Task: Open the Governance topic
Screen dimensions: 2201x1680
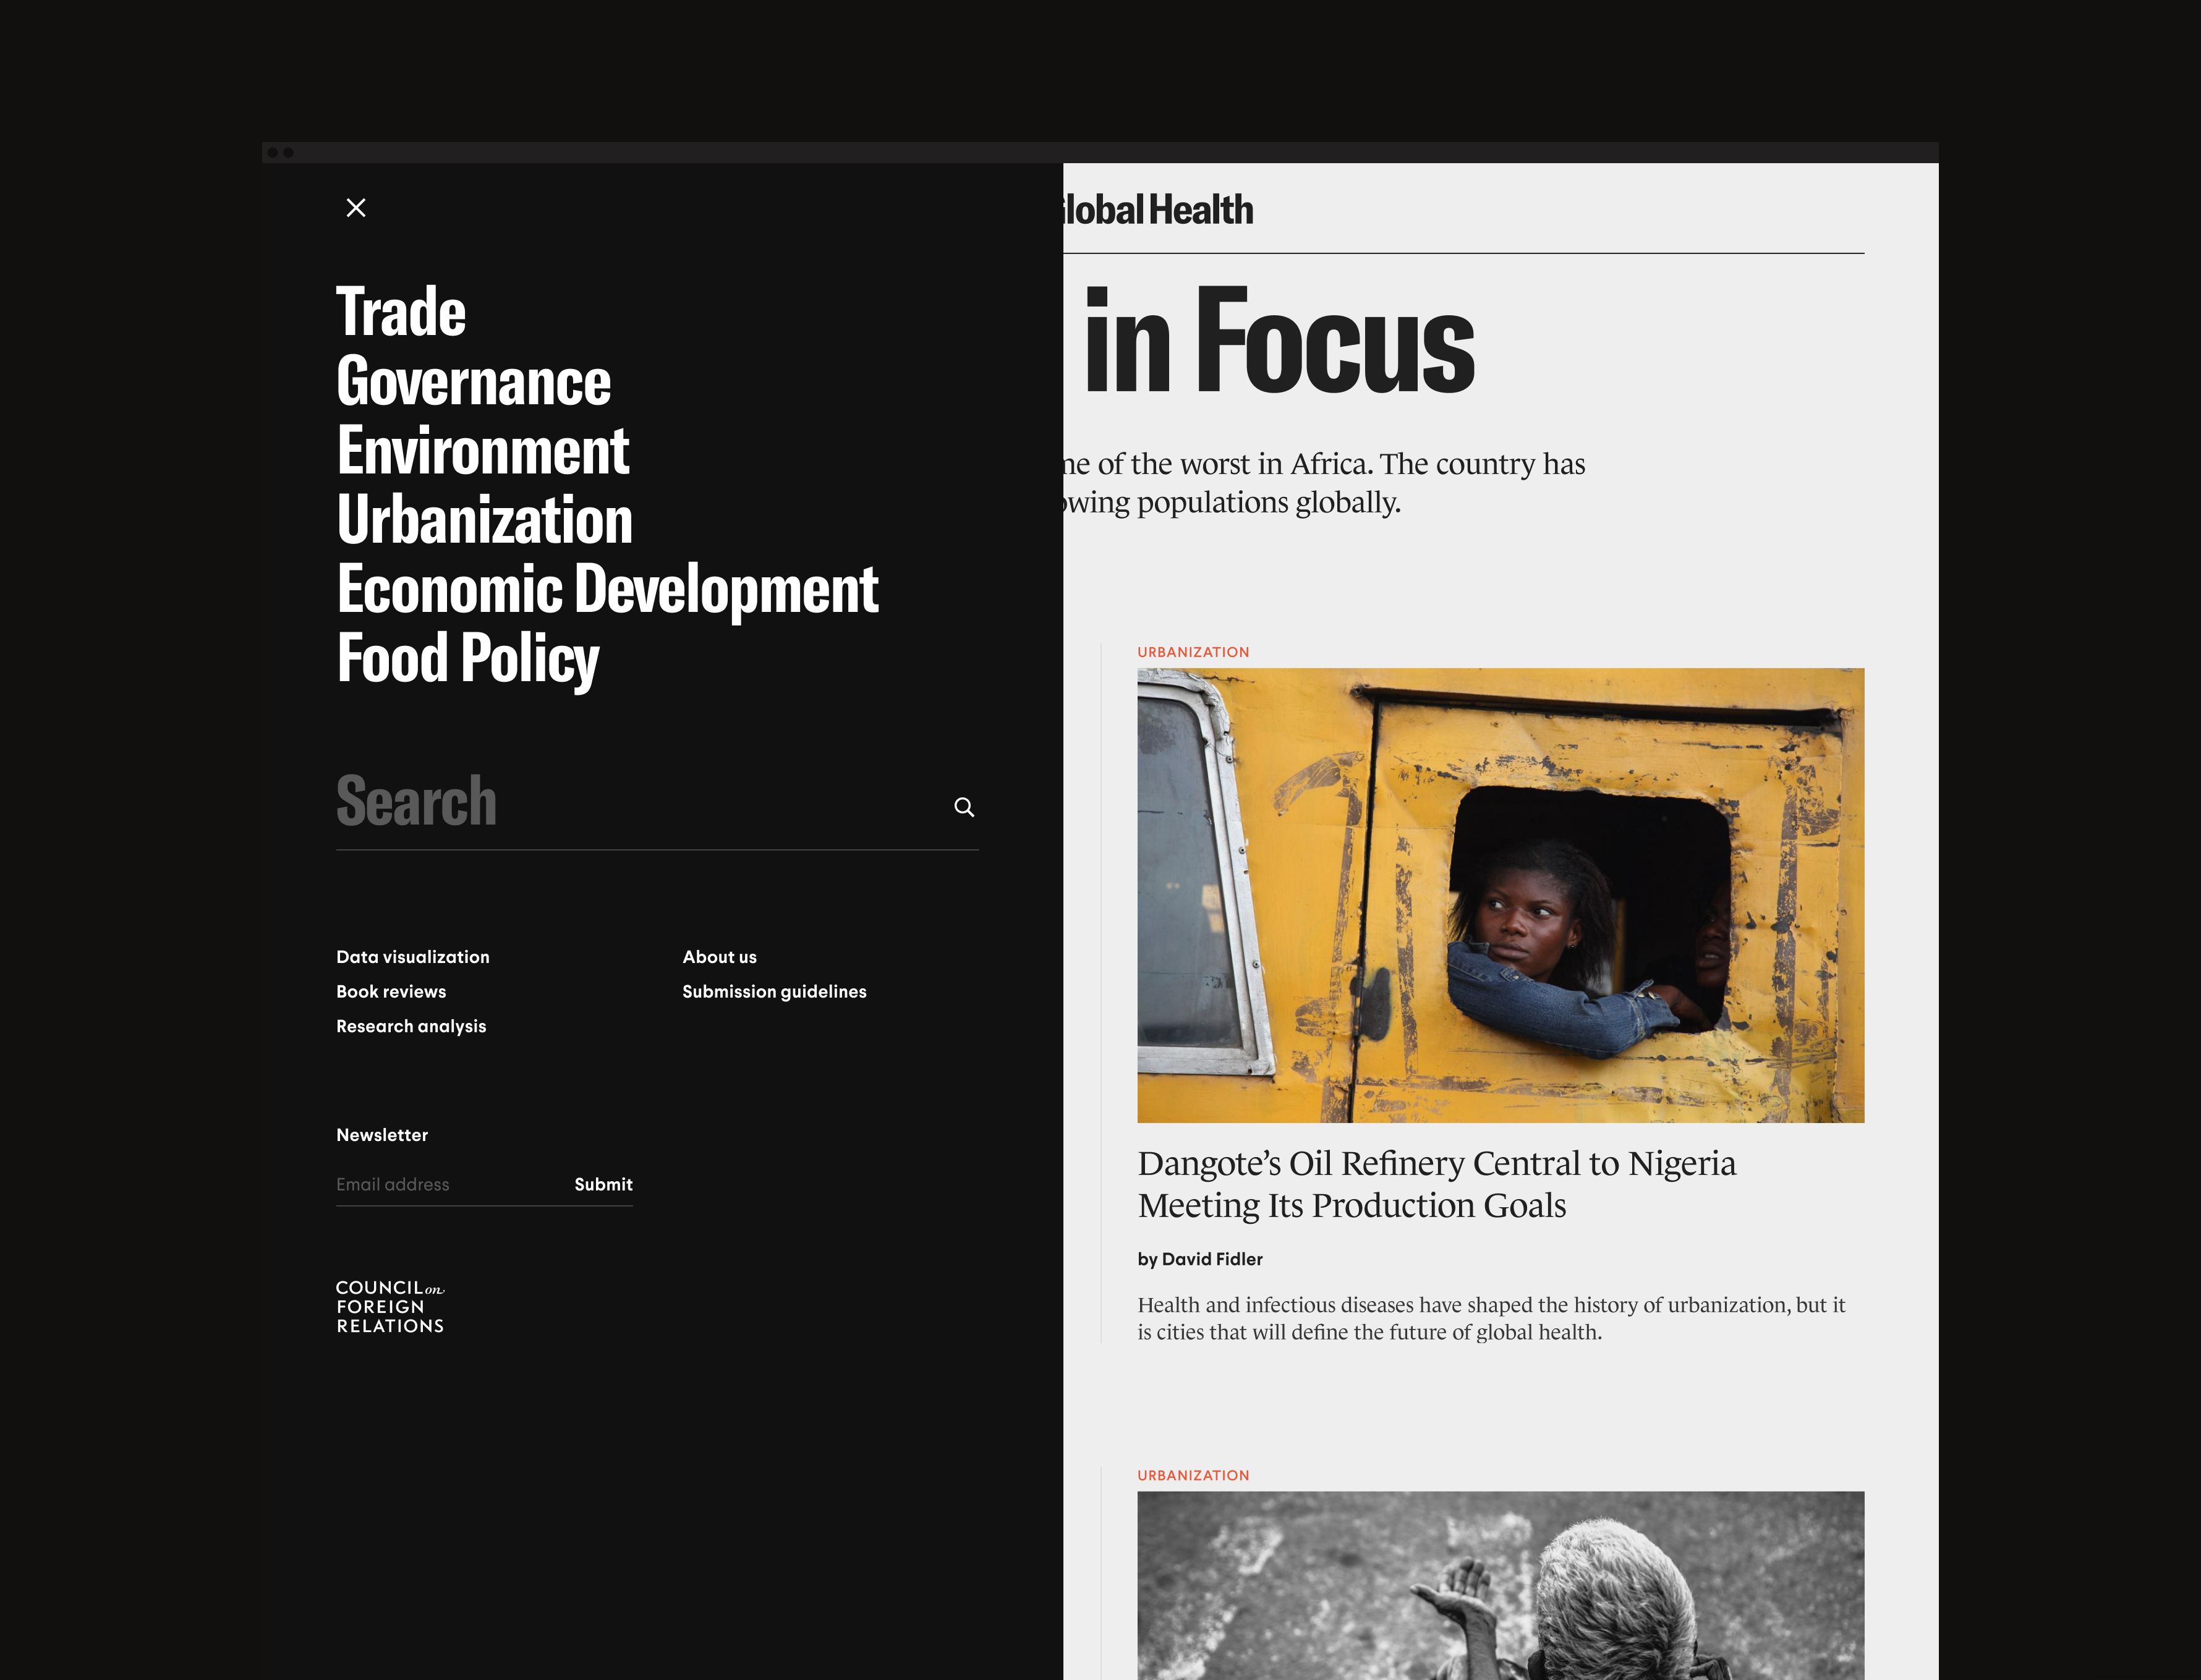Action: coord(473,382)
